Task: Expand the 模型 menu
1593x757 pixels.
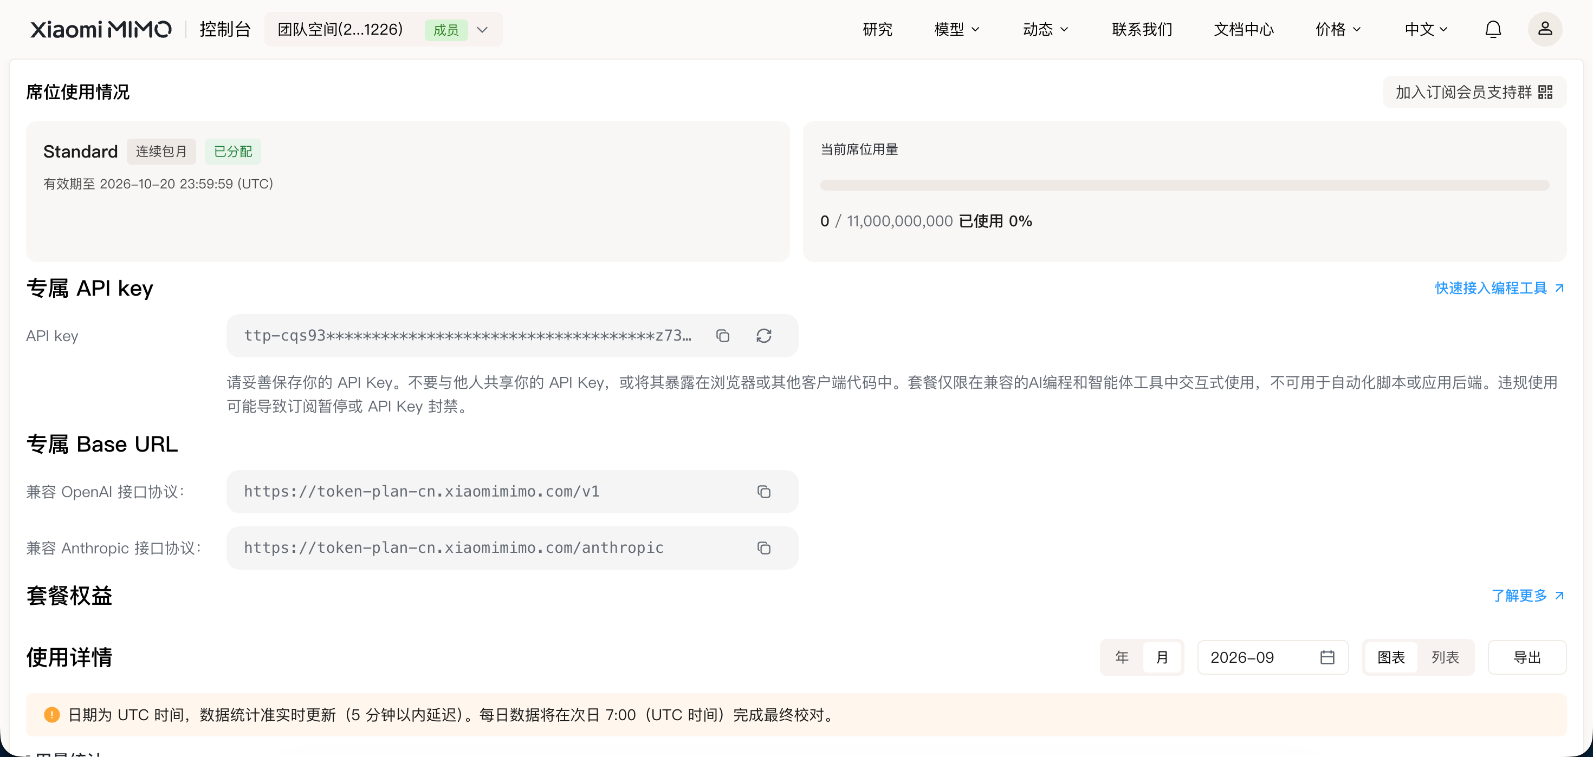Action: (957, 29)
